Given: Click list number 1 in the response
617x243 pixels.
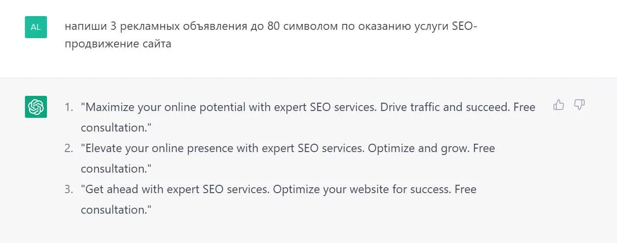Looking at the screenshot, I should (69, 107).
